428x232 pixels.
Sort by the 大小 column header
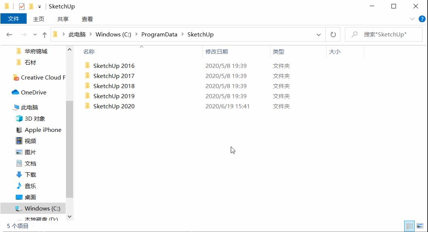point(335,52)
